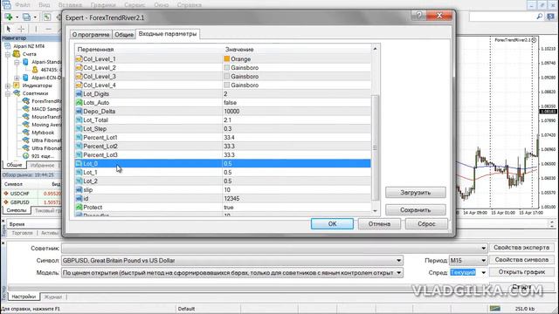Screen dimensions: 559x314
Task: Open the Вид menu
Action: (x=45, y=5)
